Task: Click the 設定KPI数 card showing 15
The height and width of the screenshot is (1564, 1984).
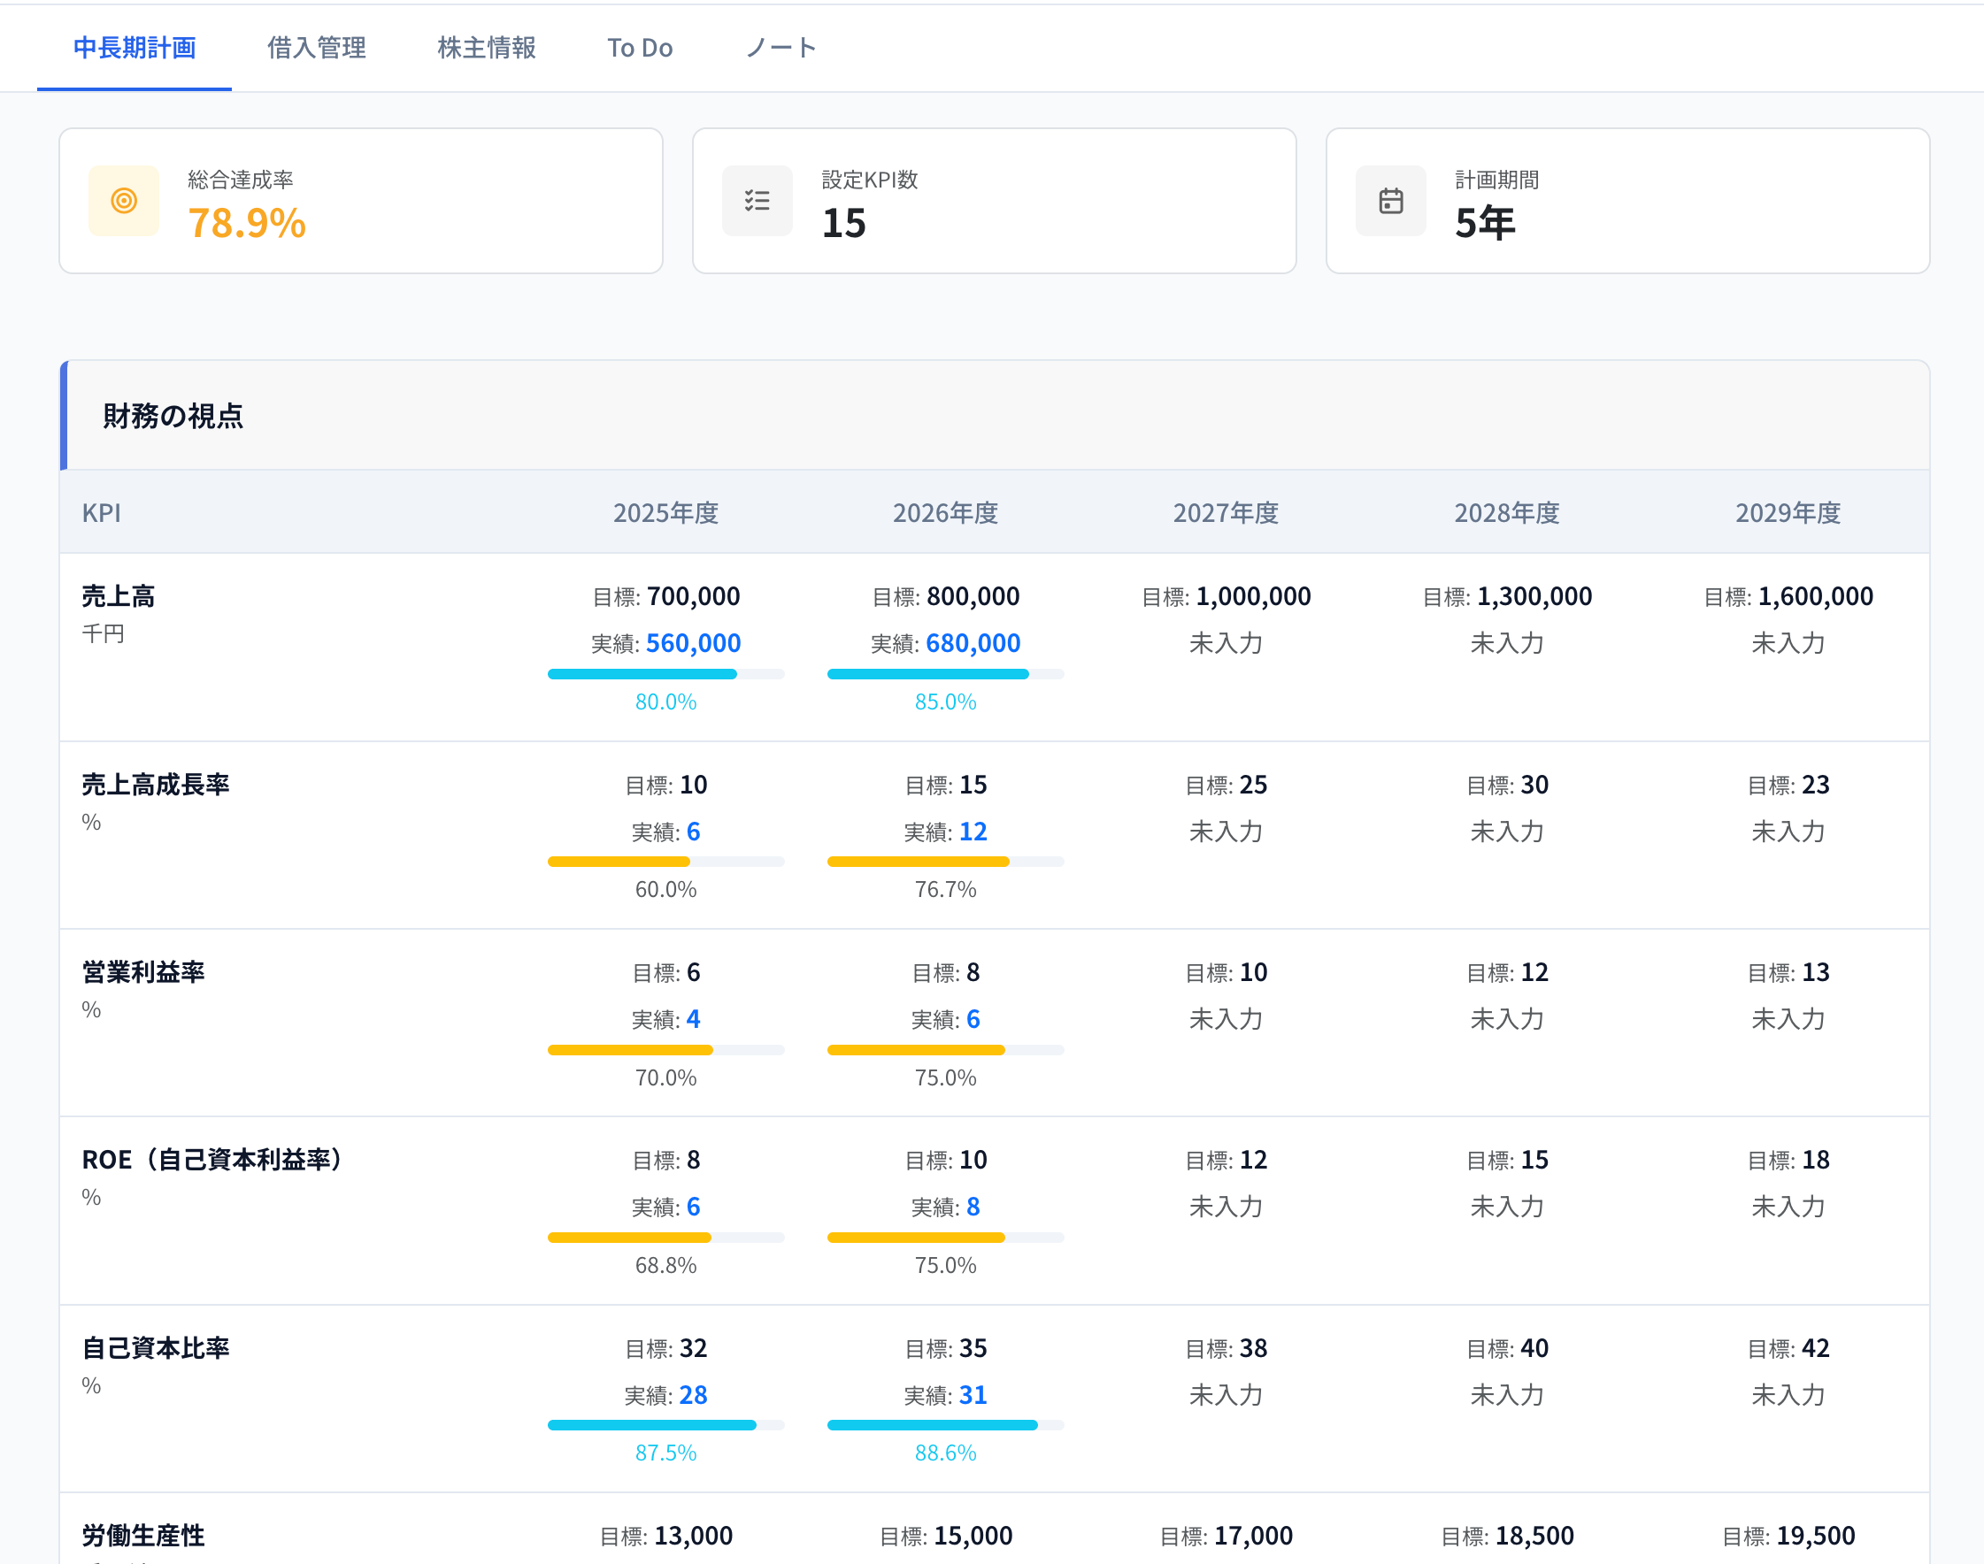Action: 994,201
